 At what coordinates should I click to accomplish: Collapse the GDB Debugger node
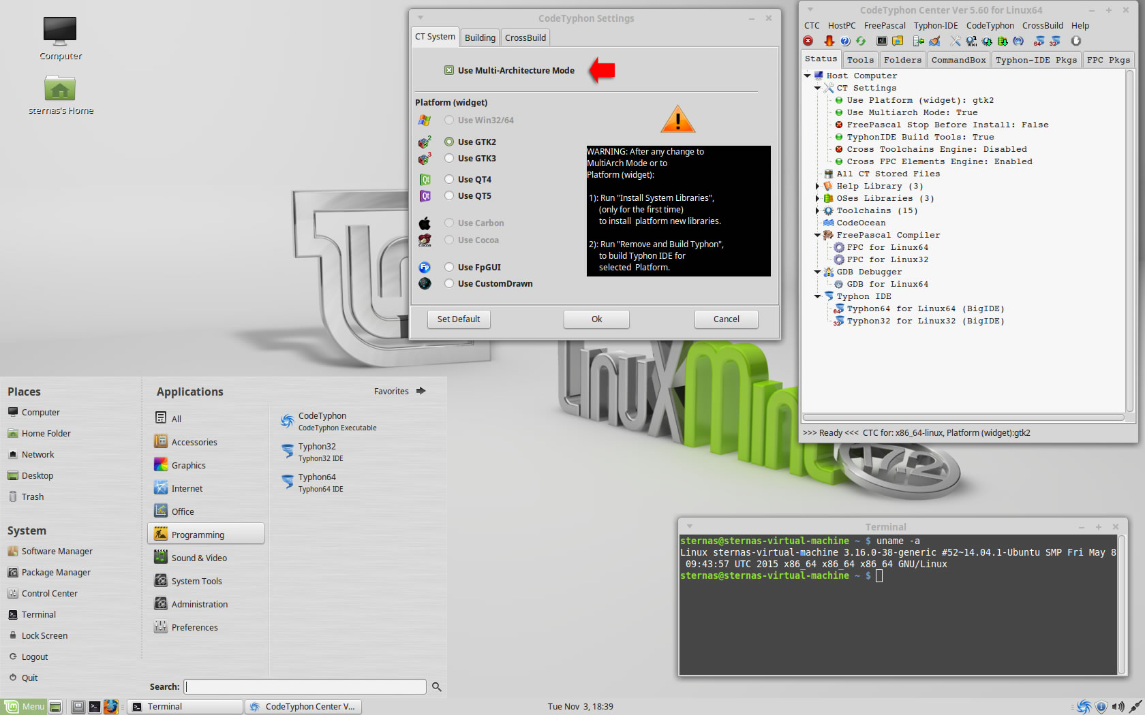[818, 272]
